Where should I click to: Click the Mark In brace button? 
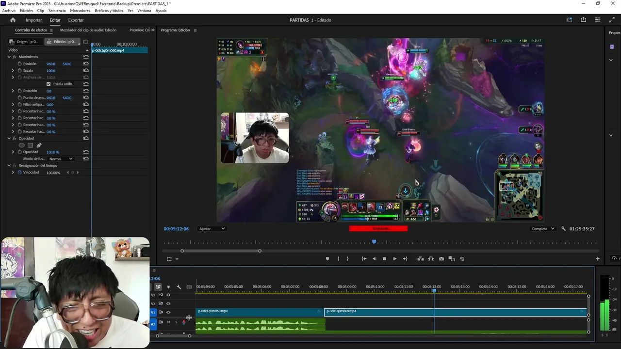click(x=338, y=259)
